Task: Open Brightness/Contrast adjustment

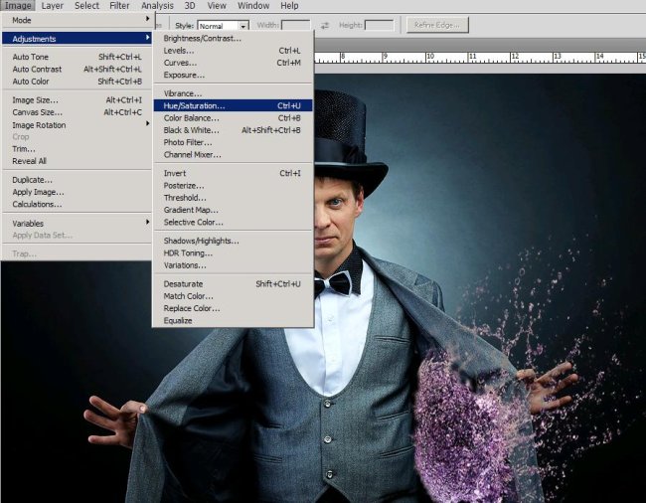Action: [x=233, y=39]
